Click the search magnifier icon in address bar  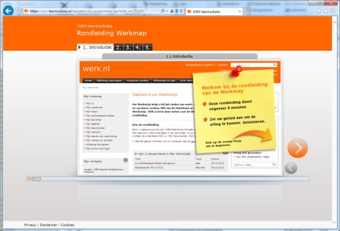(162, 11)
